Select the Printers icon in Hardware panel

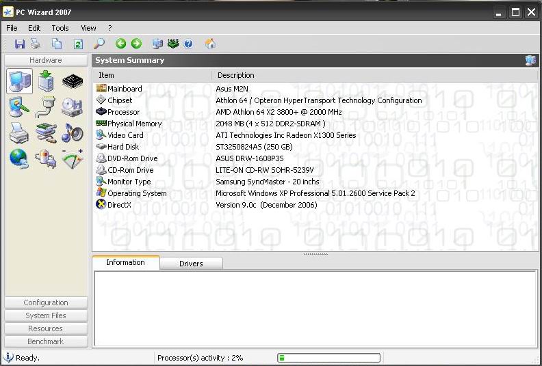click(19, 133)
